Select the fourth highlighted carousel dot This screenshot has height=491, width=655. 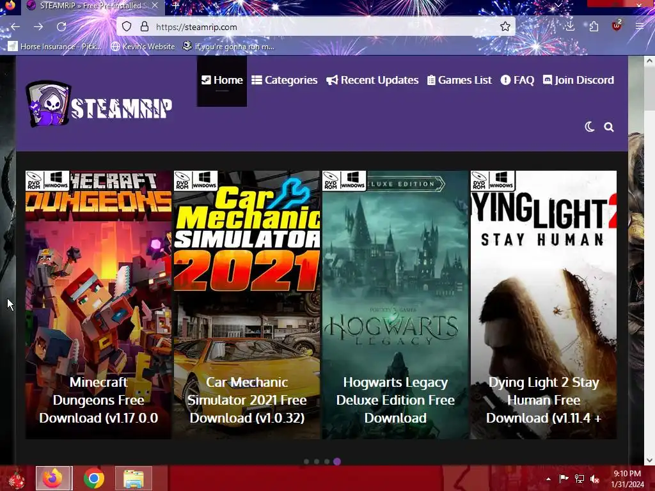[x=337, y=462]
